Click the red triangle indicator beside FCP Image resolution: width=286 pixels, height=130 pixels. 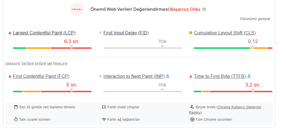(10, 76)
